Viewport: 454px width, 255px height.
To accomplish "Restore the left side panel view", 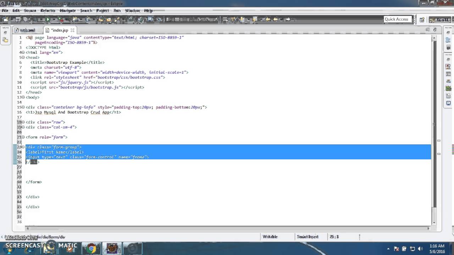I will (5, 33).
